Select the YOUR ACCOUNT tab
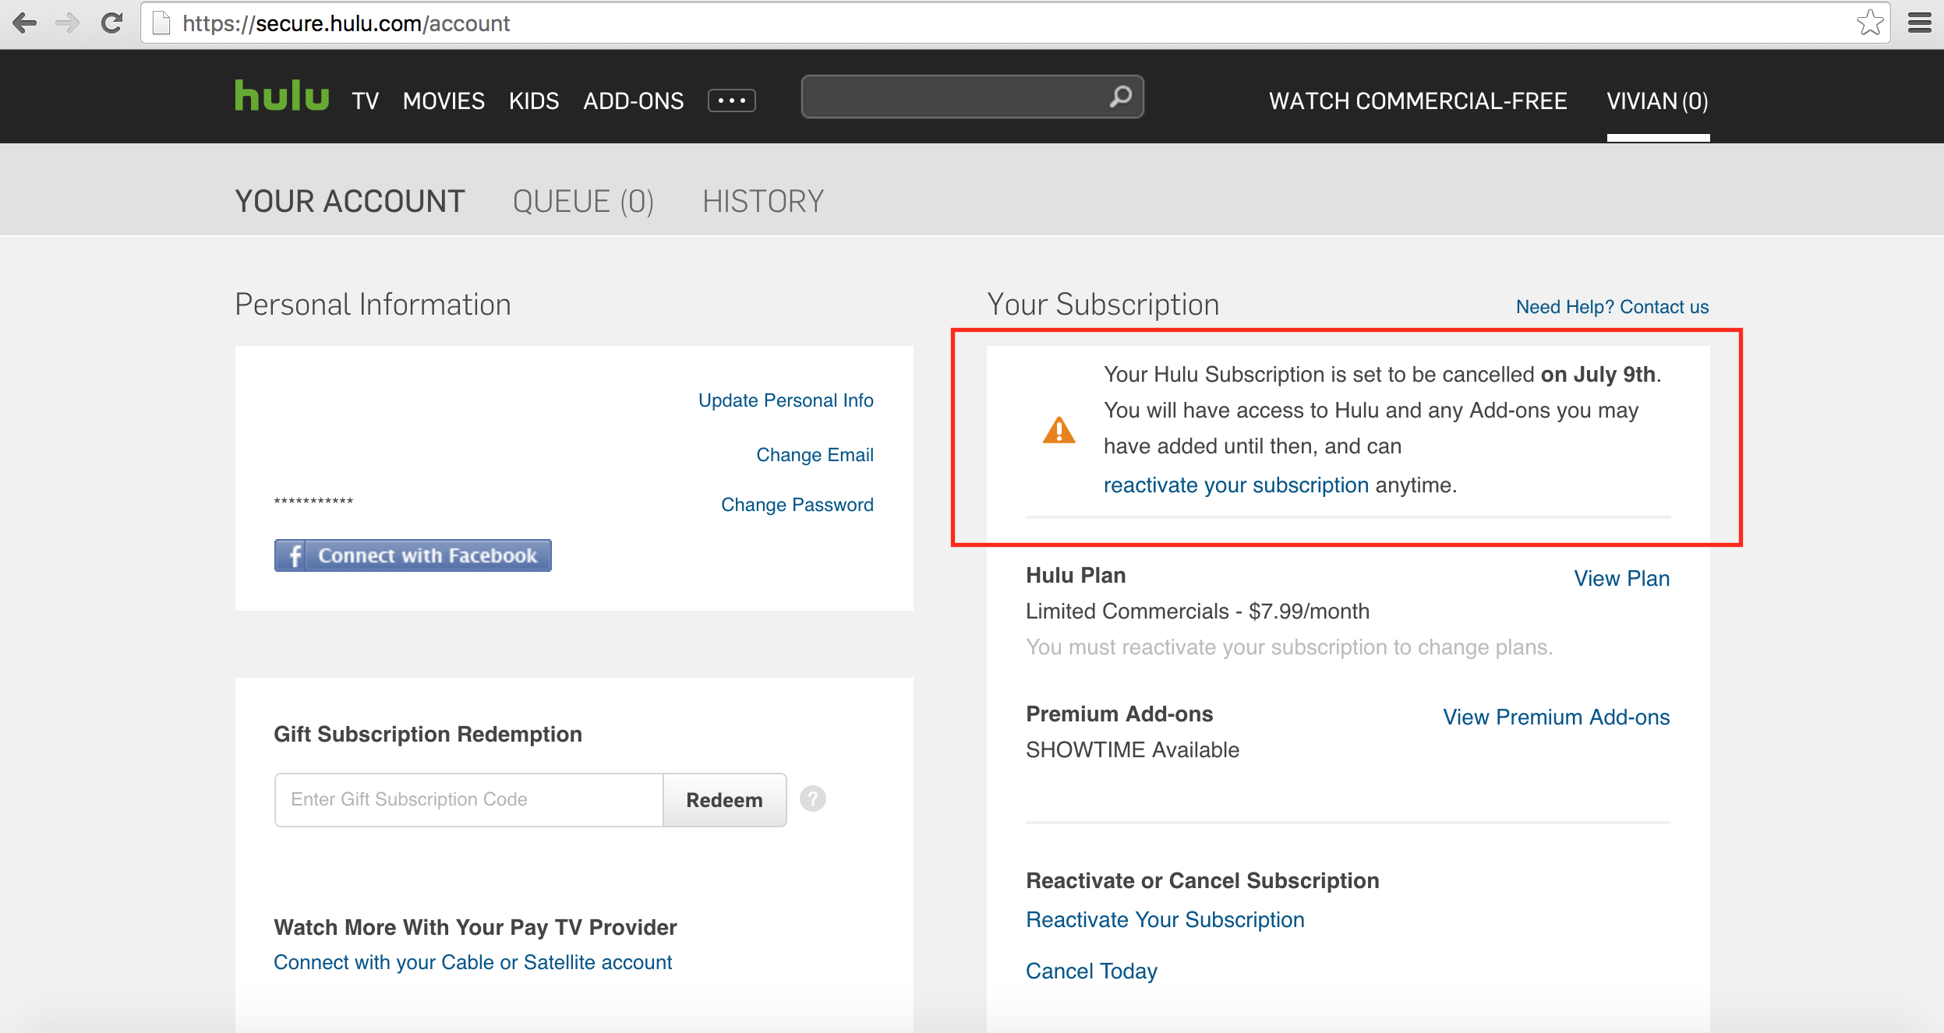The image size is (1944, 1033). (x=350, y=201)
